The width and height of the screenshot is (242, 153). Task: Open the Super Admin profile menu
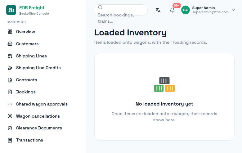point(208,10)
